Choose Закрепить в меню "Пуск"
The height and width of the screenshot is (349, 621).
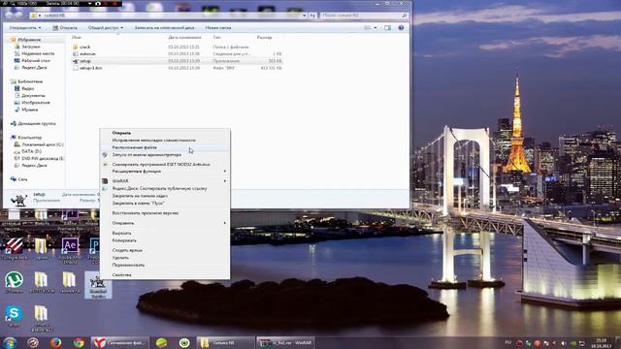point(165,203)
